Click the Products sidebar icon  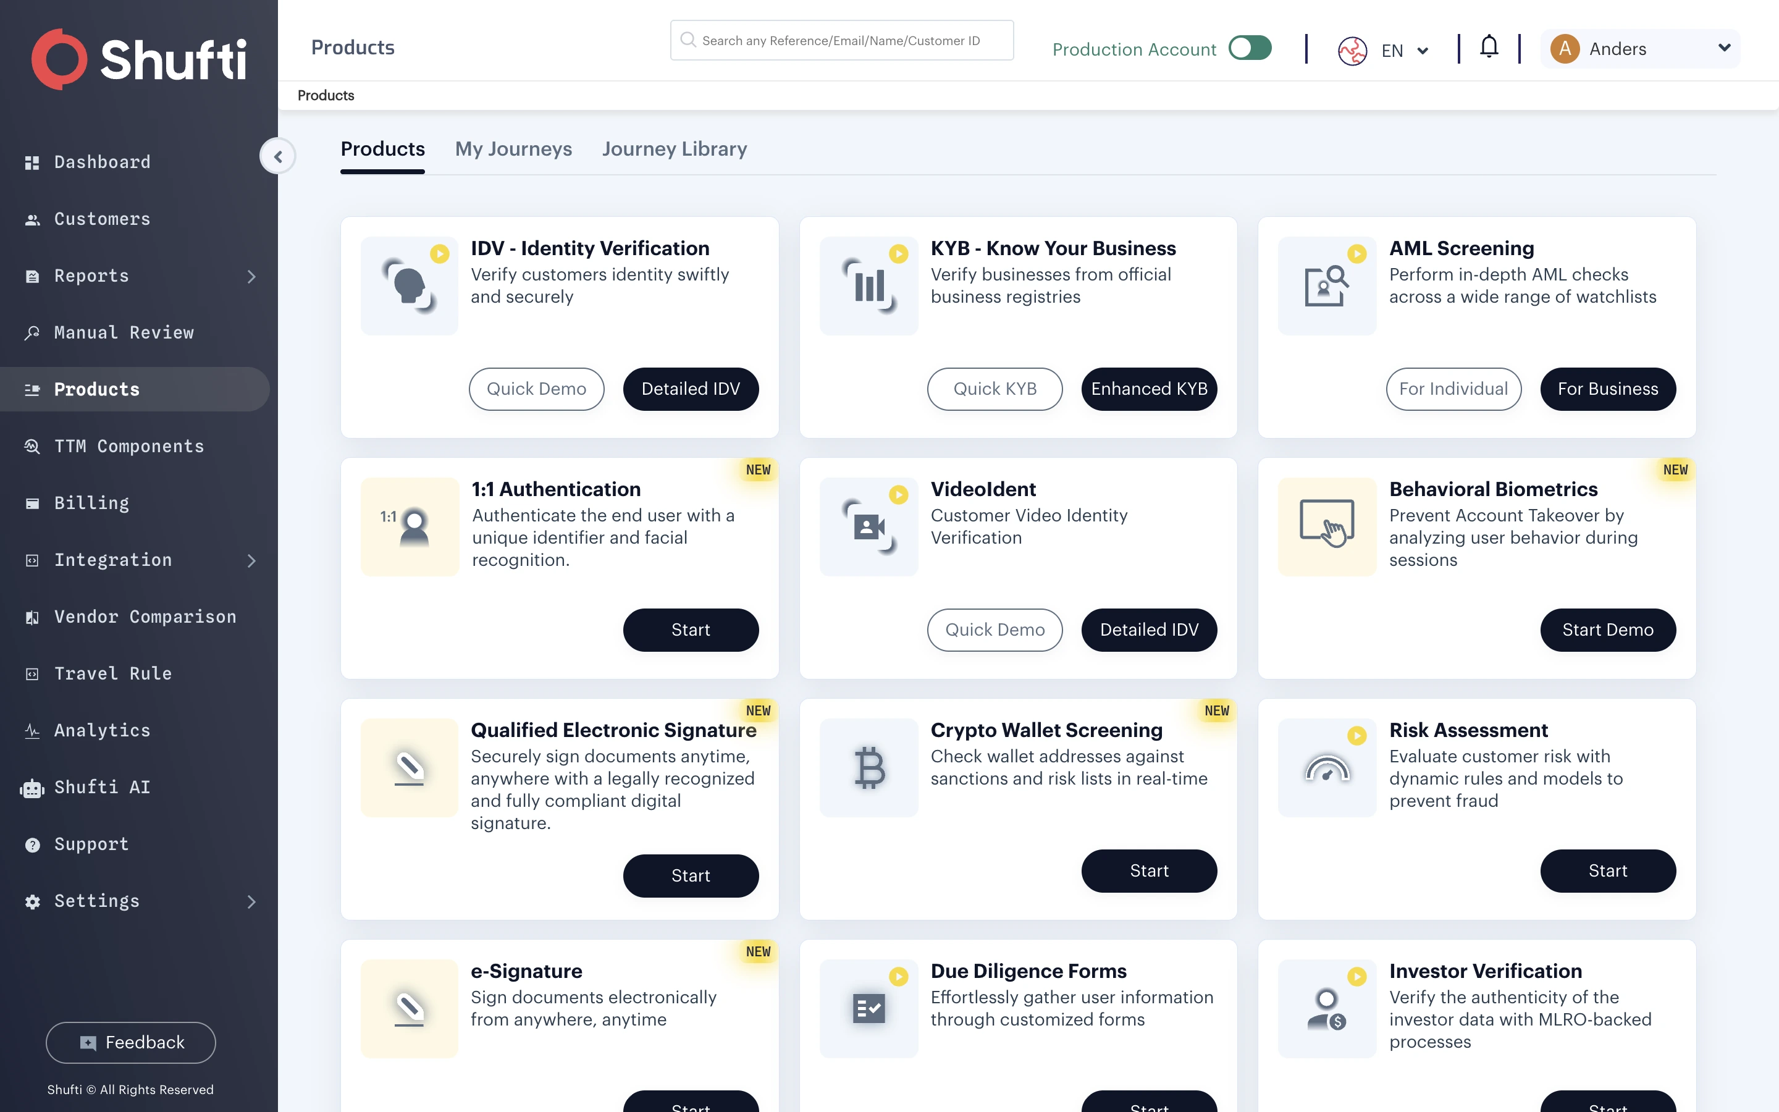[x=32, y=390]
